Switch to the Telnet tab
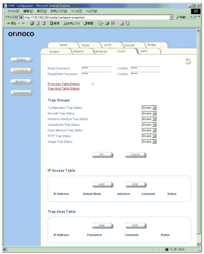Viewport: 204px width, 254px height. tap(63, 45)
